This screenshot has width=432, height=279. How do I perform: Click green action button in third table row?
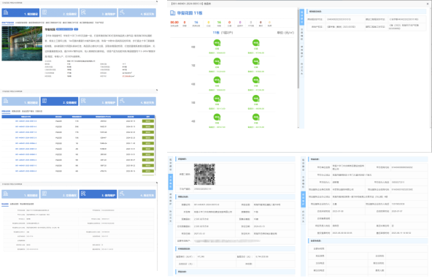click(x=148, y=132)
